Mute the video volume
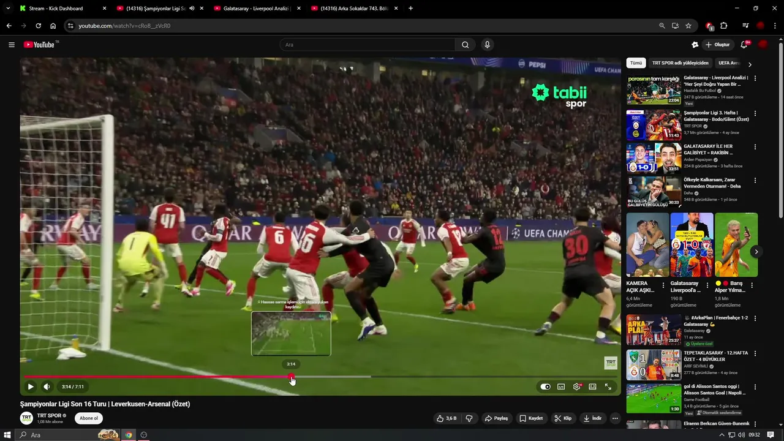The height and width of the screenshot is (441, 784). pos(47,386)
